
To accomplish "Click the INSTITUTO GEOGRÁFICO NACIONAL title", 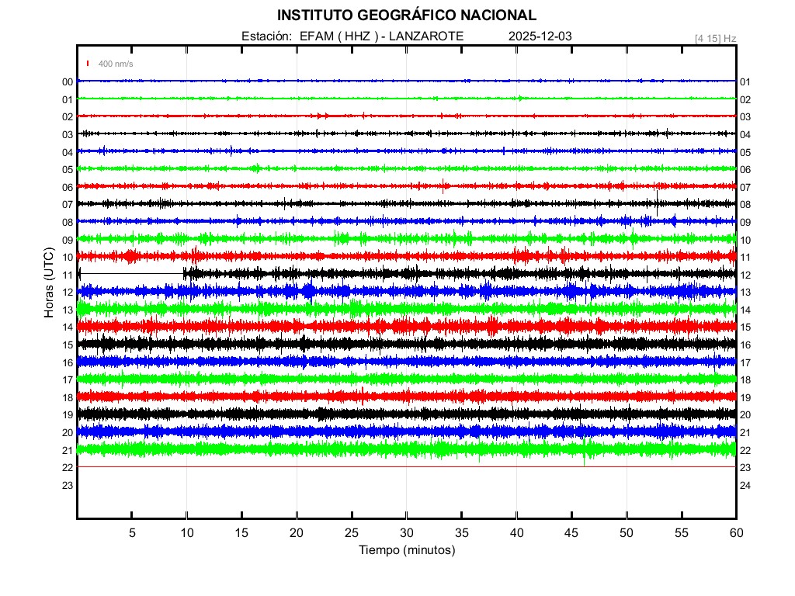I will tap(406, 16).
